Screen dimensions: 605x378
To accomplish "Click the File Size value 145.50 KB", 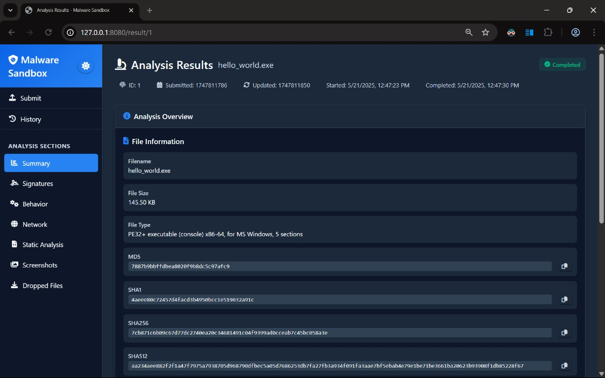I will click(x=142, y=202).
